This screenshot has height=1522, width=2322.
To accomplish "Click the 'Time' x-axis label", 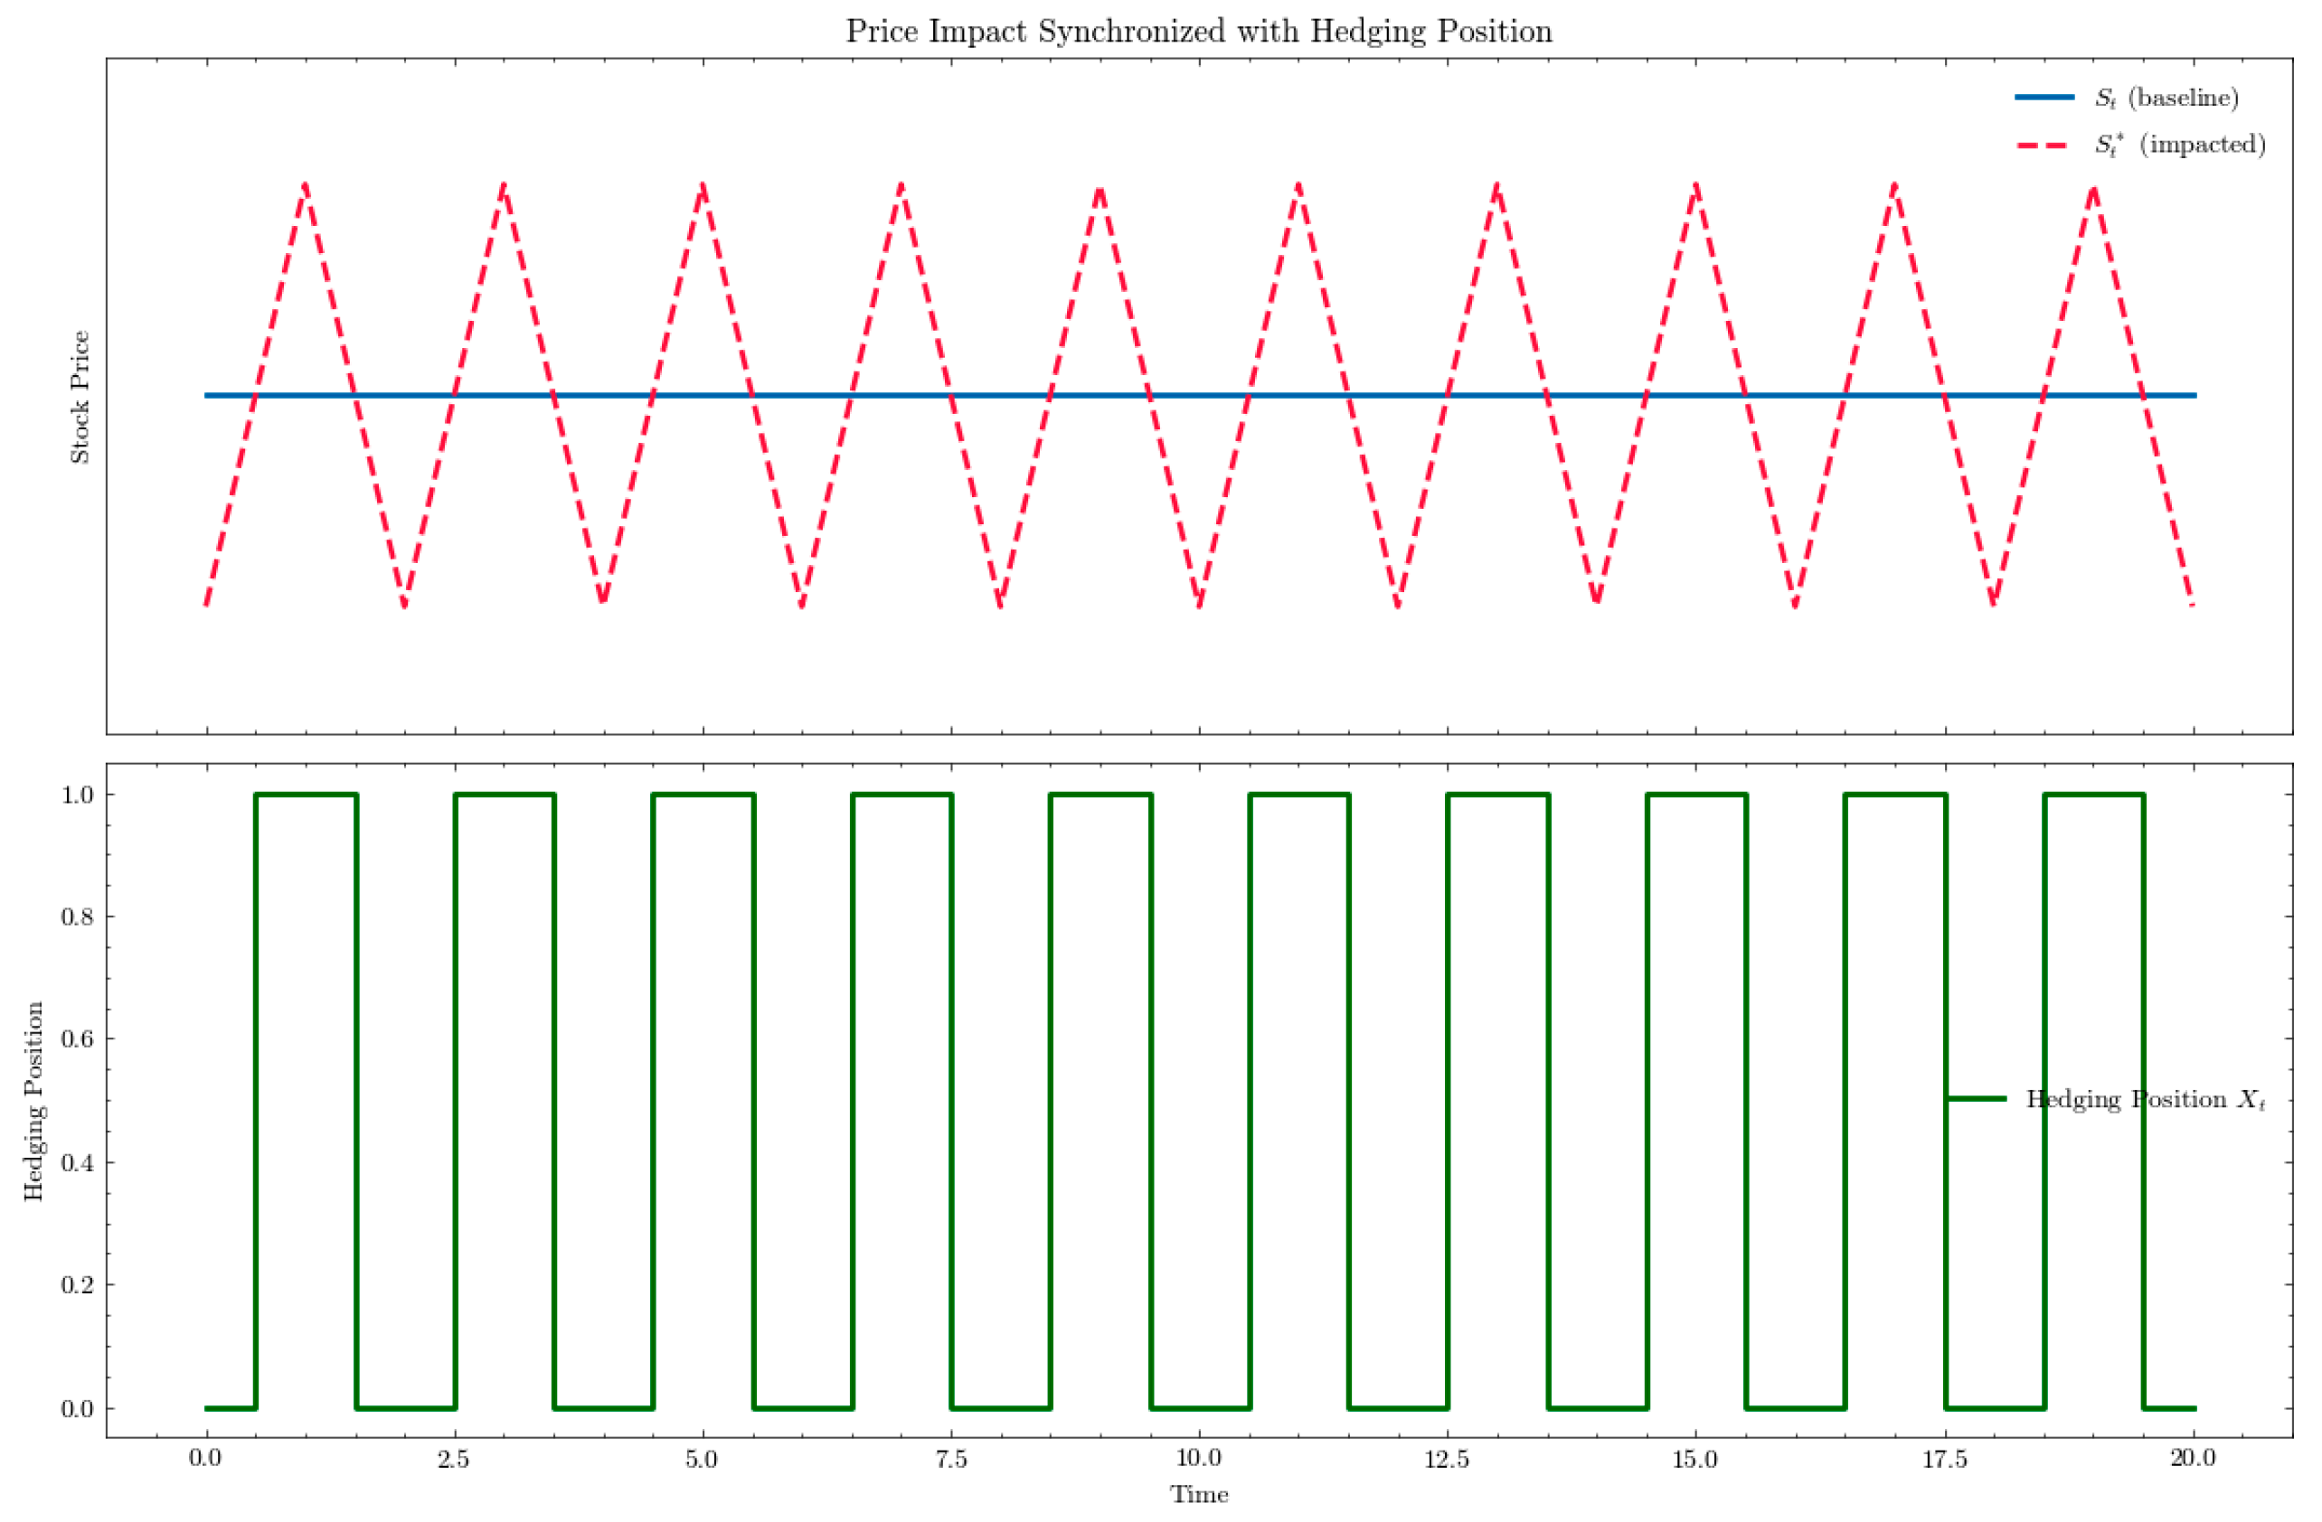I will (x=1198, y=1494).
